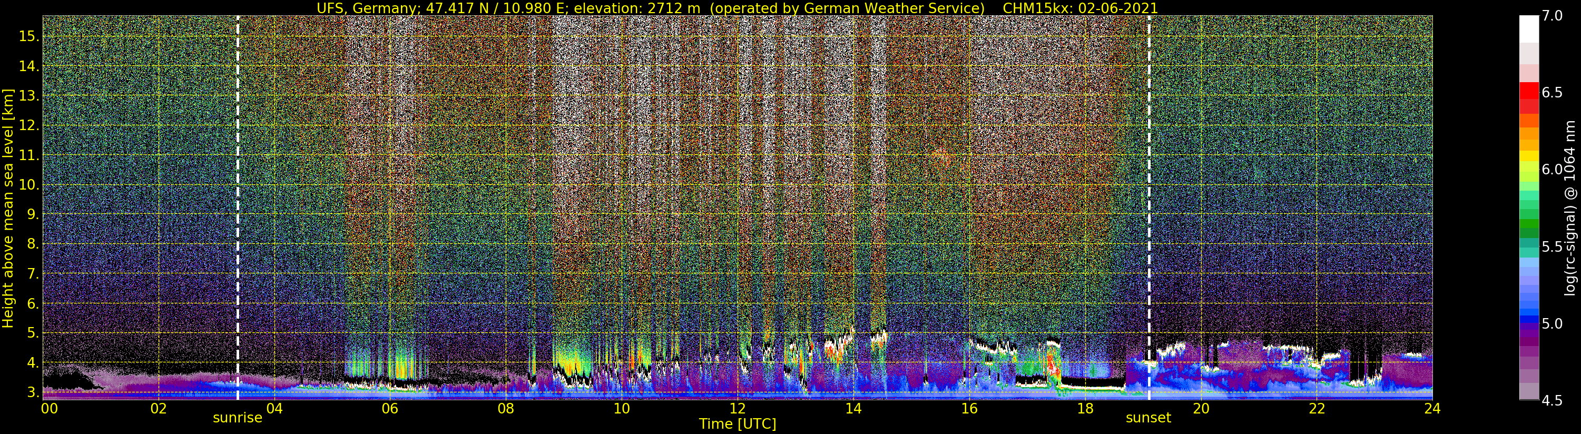
Task: Click the white dashed sunrise marker line
Action: click(238, 207)
